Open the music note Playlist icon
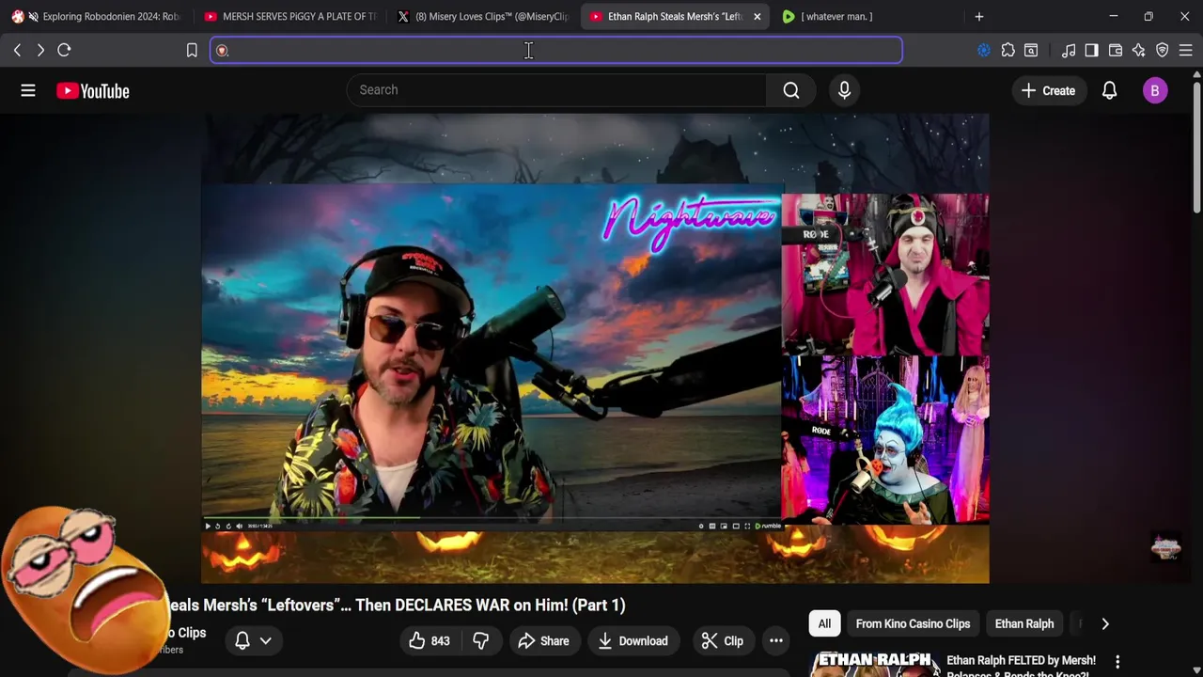 click(1069, 51)
